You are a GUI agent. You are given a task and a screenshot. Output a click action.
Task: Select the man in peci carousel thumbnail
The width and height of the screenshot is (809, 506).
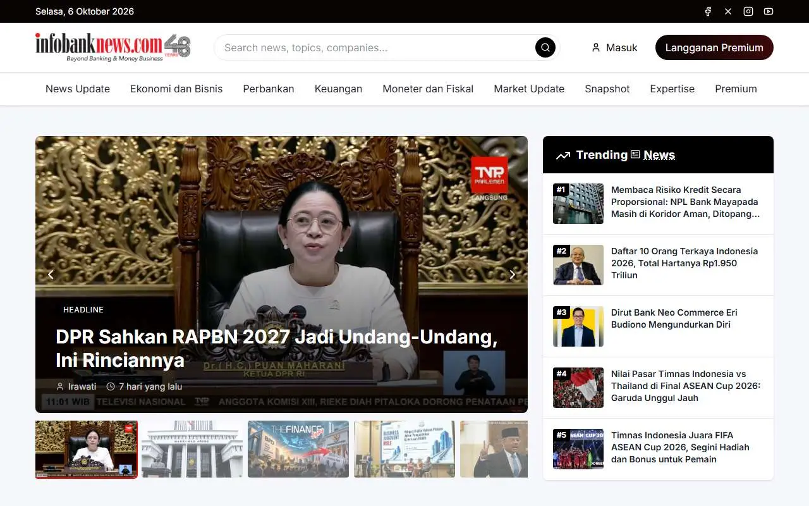pyautogui.click(x=494, y=449)
